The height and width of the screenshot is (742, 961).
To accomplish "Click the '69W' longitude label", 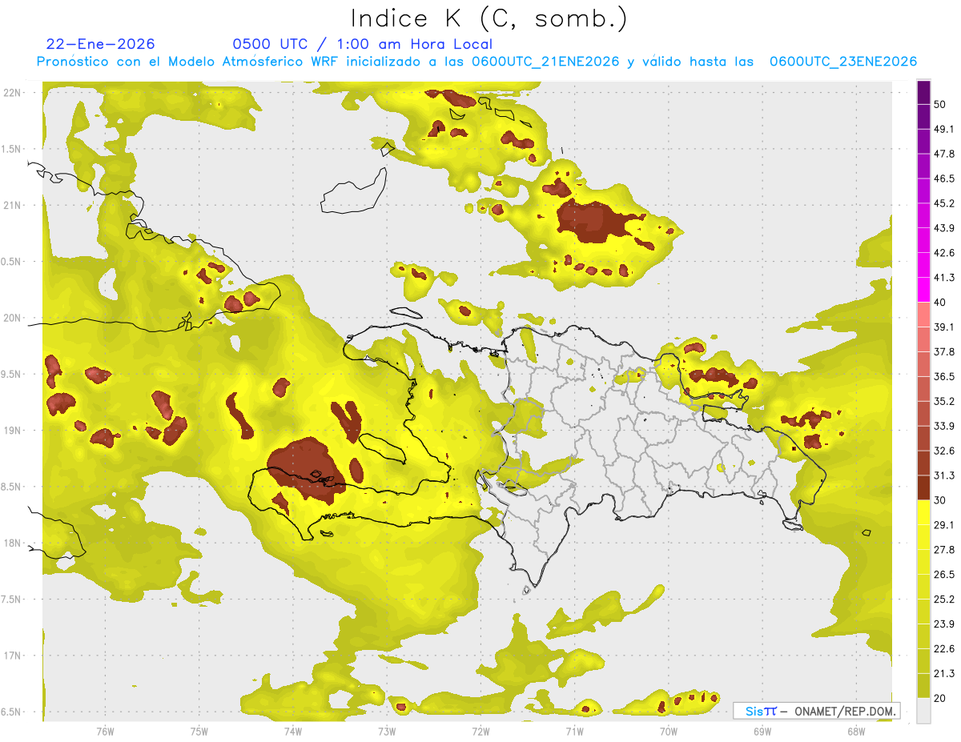I will click(x=762, y=731).
